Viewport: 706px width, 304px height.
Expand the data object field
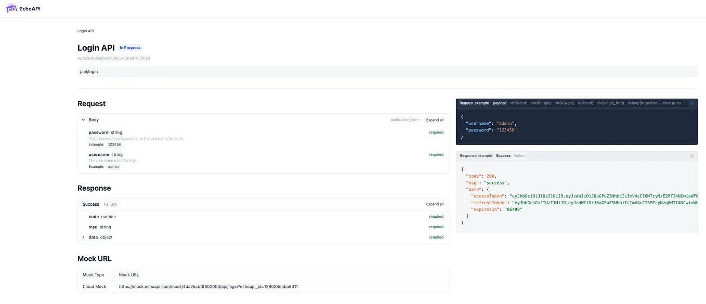(83, 237)
